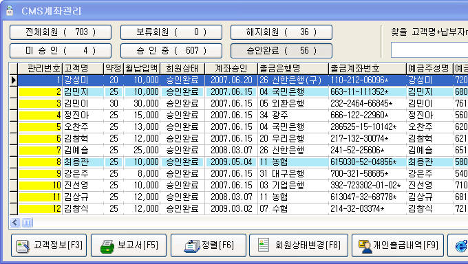Select customer name cell of row 3
This screenshot has height=264, width=468.
pos(83,104)
